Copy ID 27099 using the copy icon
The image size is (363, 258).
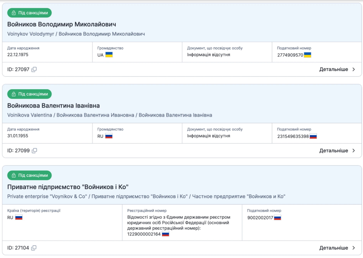tap(34, 151)
